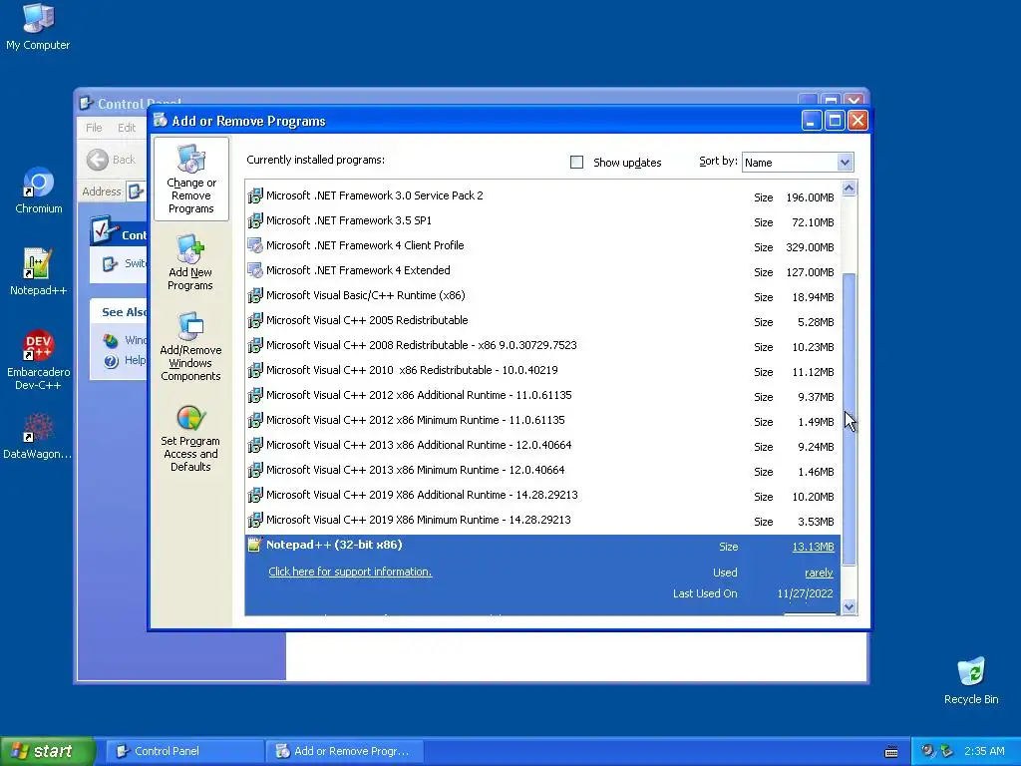
Task: Select Microsoft Visual C++ 2005 Redistributable row text
Action: 367,320
